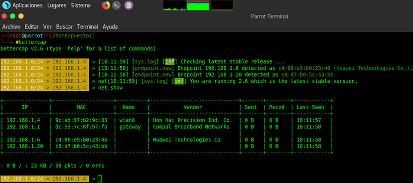Open the Ver menu
Screen dimensions: 413x183
pos(47,26)
